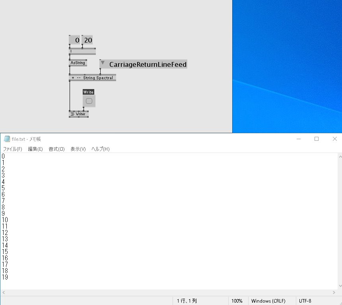342x305 pixels.
Task: Select the Writer node
Action: (79, 114)
